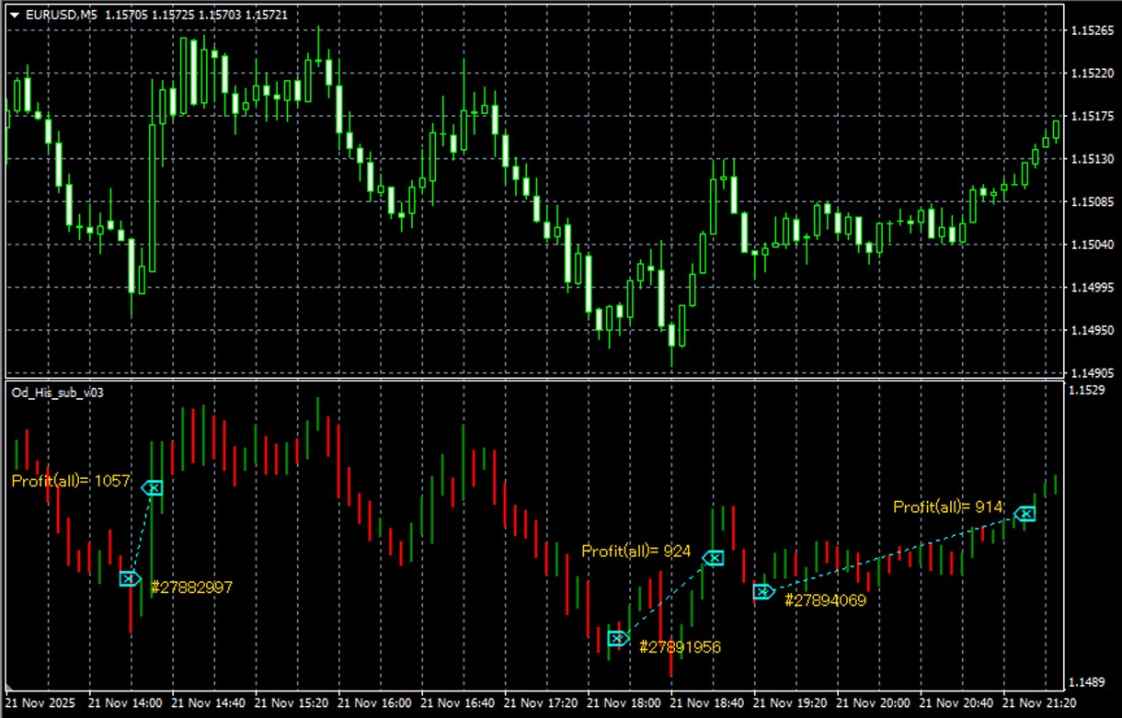Screen dimensions: 1122x718
Task: Select the 21 Nov 17:20 time label
Action: coord(542,703)
